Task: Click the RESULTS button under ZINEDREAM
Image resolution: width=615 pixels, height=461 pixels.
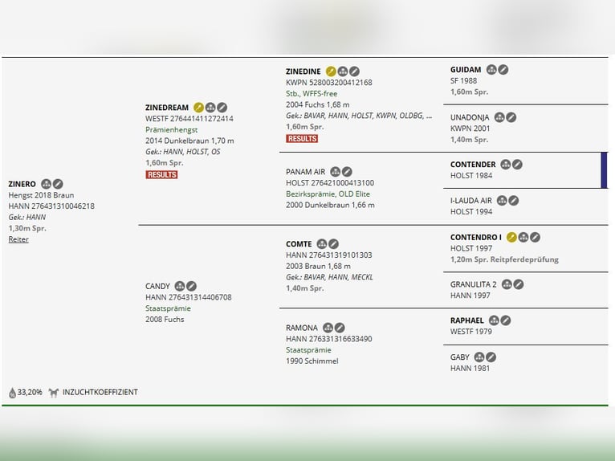Action: point(161,174)
